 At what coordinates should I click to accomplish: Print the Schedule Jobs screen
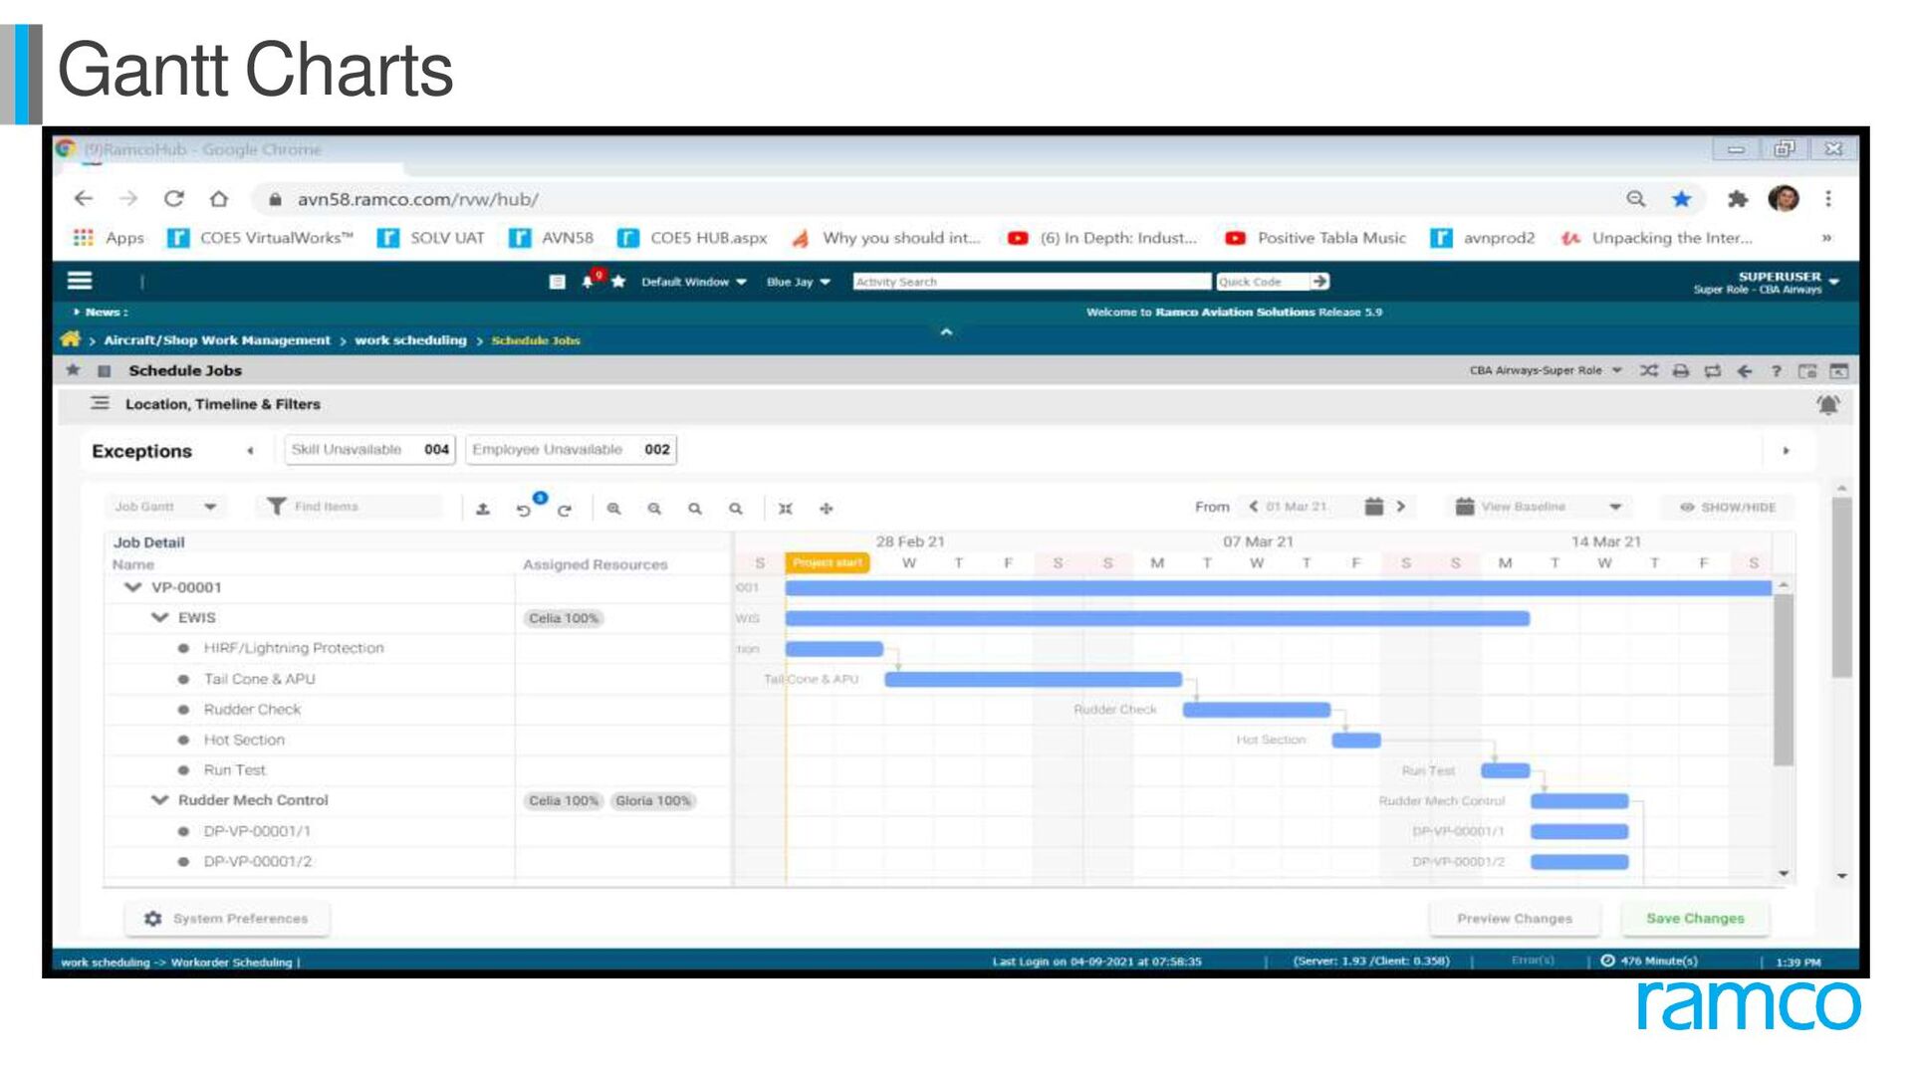click(1681, 370)
